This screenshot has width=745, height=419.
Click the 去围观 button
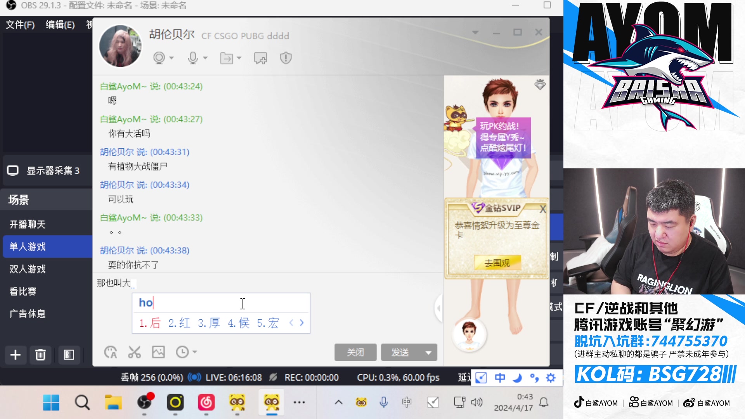coord(497,263)
